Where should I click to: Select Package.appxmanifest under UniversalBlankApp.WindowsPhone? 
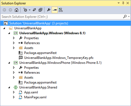coord(40,82)
